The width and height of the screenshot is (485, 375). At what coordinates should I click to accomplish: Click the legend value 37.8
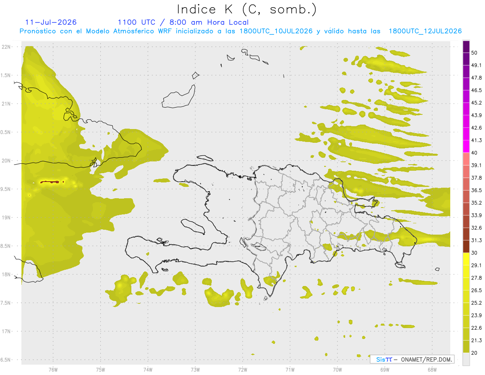pos(477,178)
